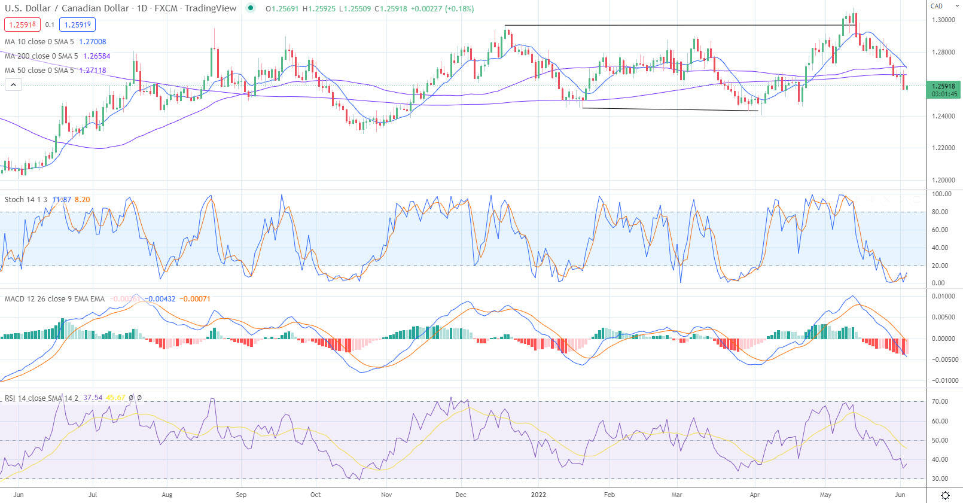The width and height of the screenshot is (963, 503).
Task: Click the Mar label on time axis
Action: pos(676,495)
